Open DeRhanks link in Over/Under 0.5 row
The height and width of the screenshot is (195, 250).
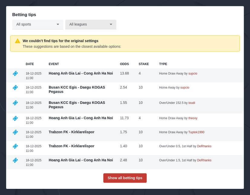204,146
